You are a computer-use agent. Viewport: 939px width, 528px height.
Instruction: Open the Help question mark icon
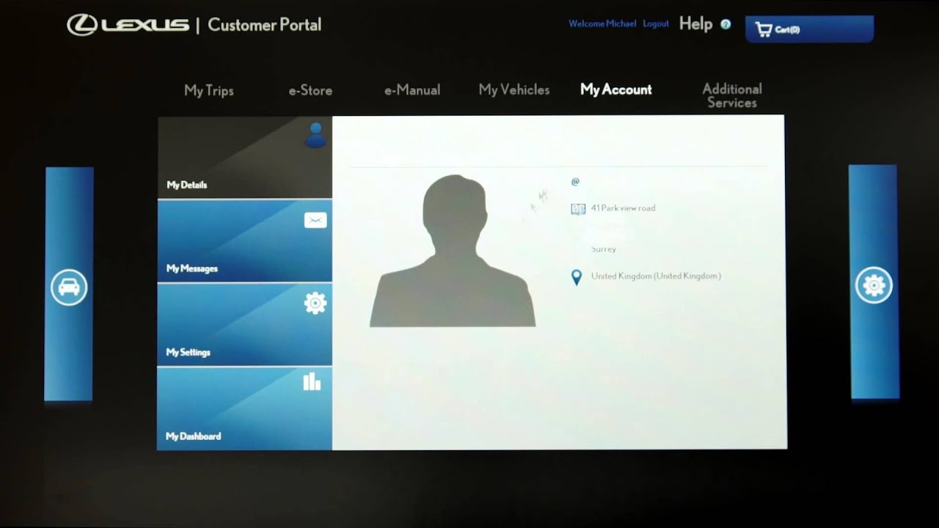(726, 24)
